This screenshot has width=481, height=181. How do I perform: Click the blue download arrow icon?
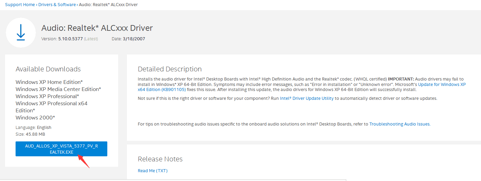[21, 32]
